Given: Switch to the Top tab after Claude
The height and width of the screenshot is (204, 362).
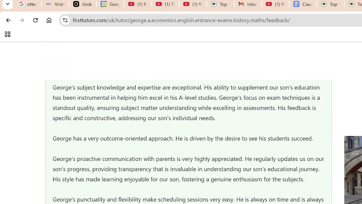Looking at the screenshot, I should [330, 4].
